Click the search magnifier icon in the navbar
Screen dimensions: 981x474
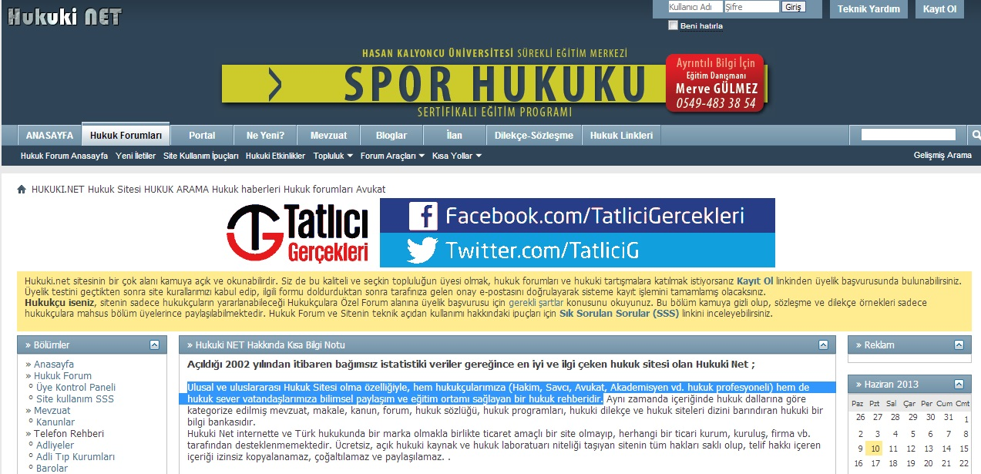point(976,135)
